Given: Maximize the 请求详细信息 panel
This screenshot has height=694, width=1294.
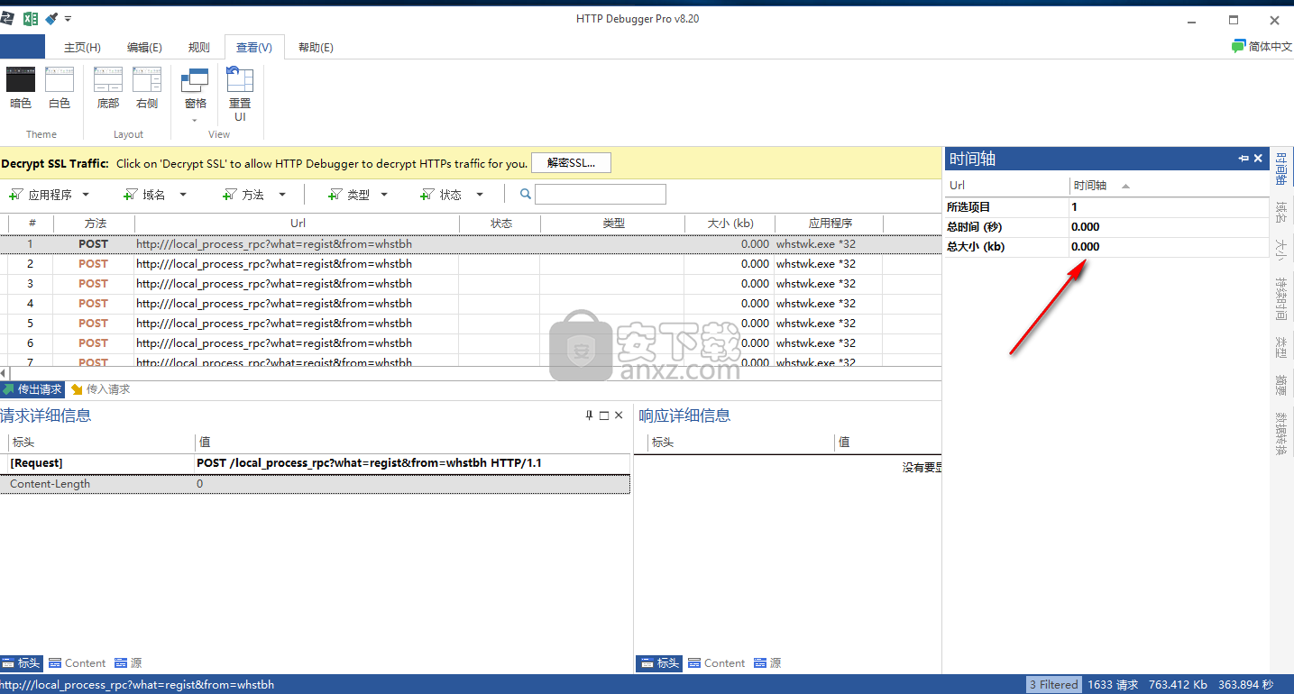Looking at the screenshot, I should (x=604, y=415).
